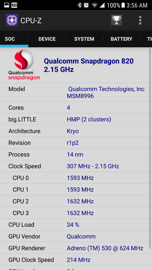The width and height of the screenshot is (152, 270).
Task: Tap the Qualcomm Snapdragon logo image
Action: pyautogui.click(x=24, y=65)
